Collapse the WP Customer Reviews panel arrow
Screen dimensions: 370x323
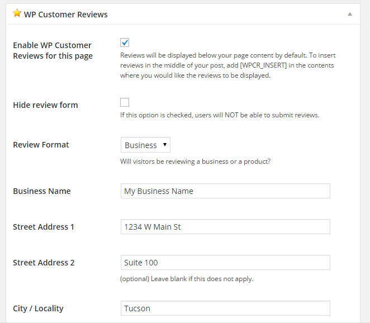point(350,14)
